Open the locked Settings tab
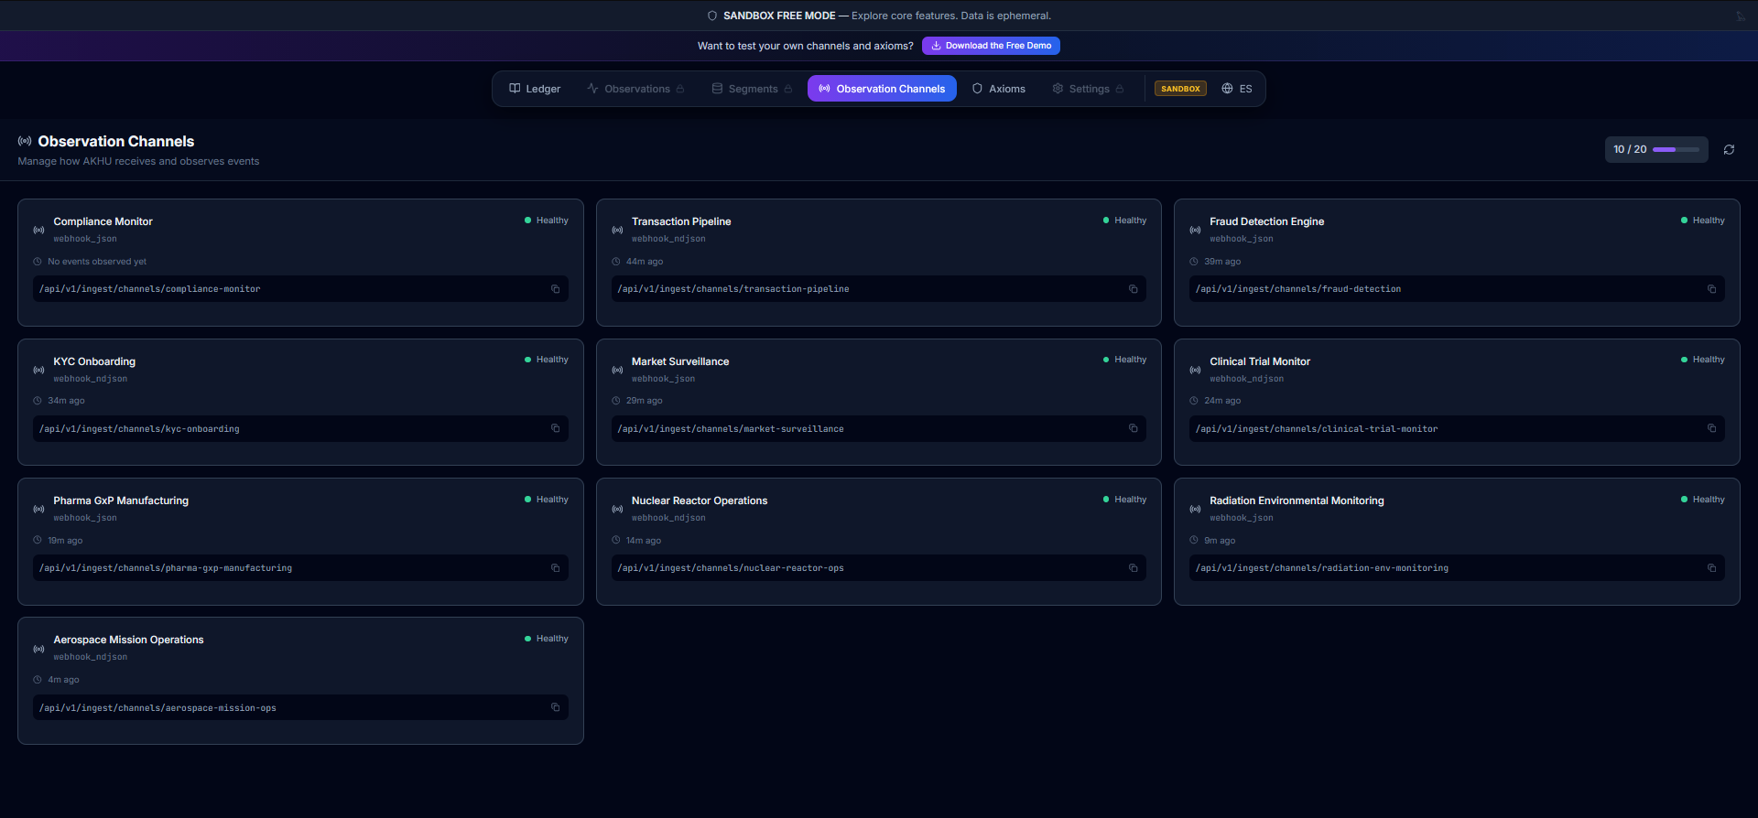Image resolution: width=1758 pixels, height=818 pixels. [1088, 89]
